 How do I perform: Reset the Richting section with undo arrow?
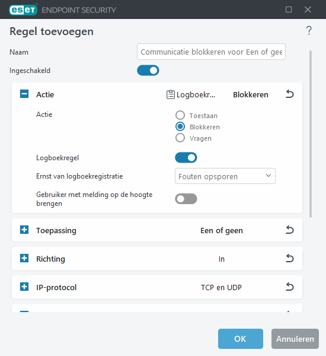pos(289,258)
